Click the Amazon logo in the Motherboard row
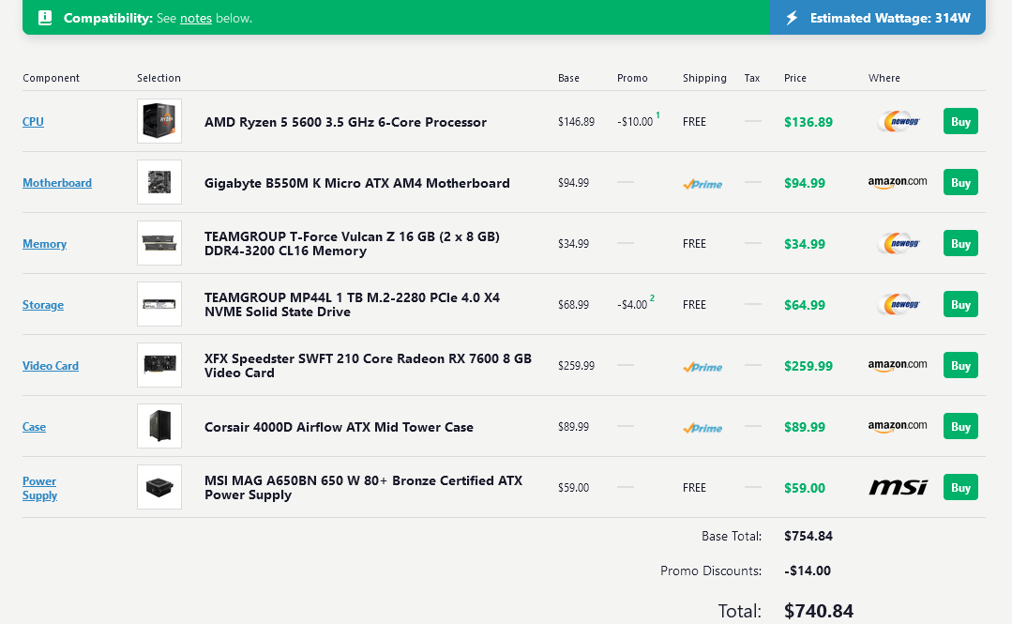 point(898,183)
